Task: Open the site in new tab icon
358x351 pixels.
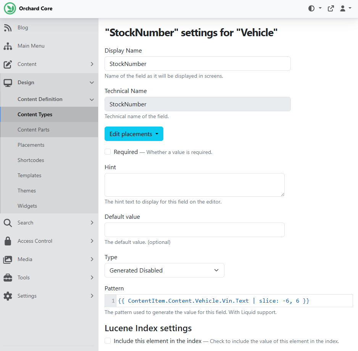Action: [x=331, y=8]
